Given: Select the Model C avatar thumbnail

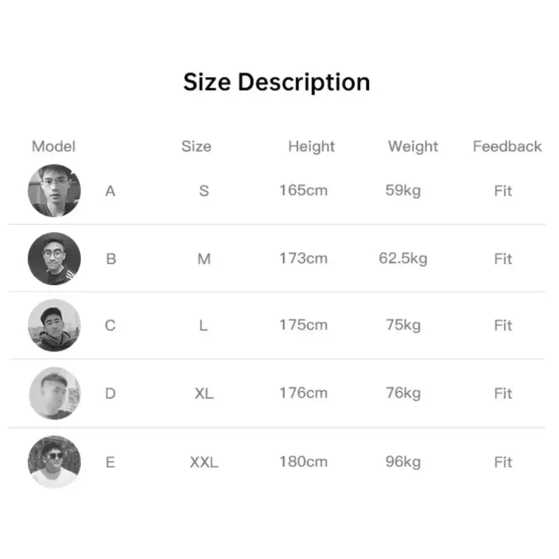Looking at the screenshot, I should point(55,326).
